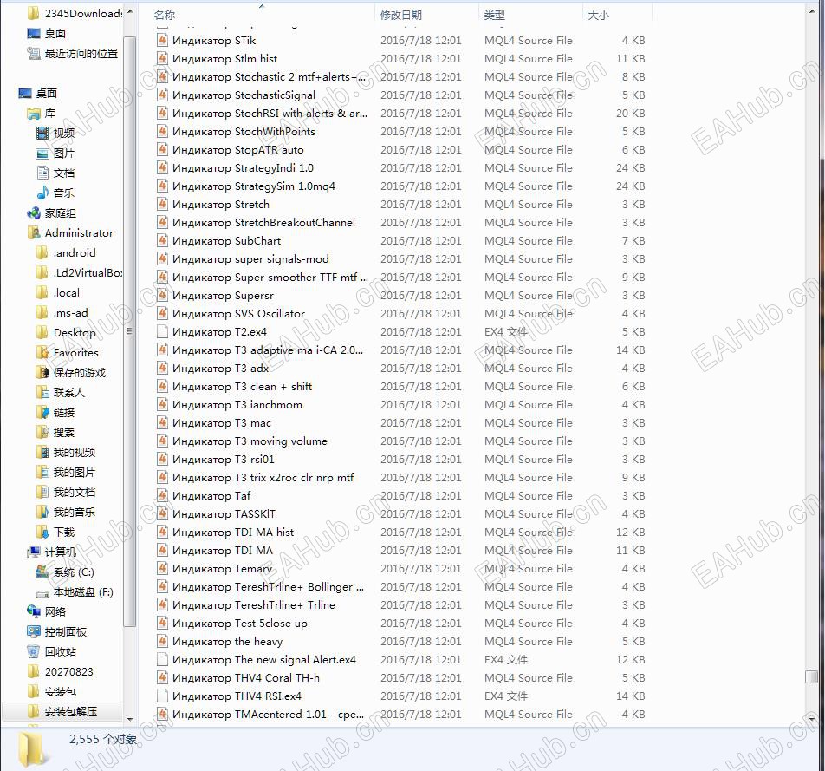Click the 音乐 note icon in the sidebar
Viewport: 825px width, 771px height.
tap(42, 193)
